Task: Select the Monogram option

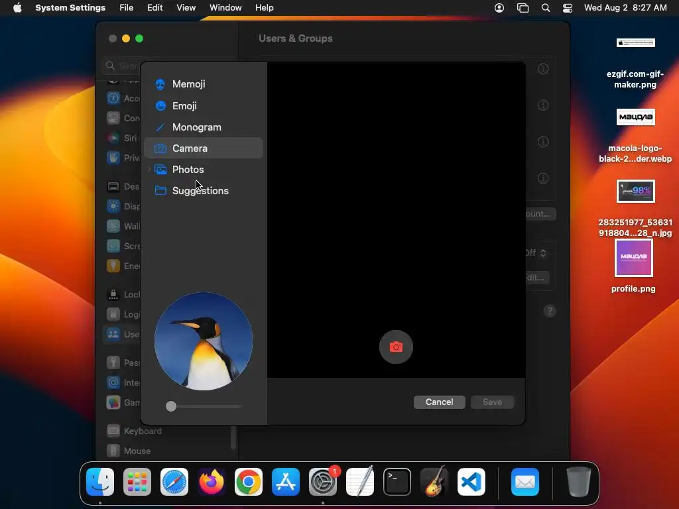Action: pos(203,127)
